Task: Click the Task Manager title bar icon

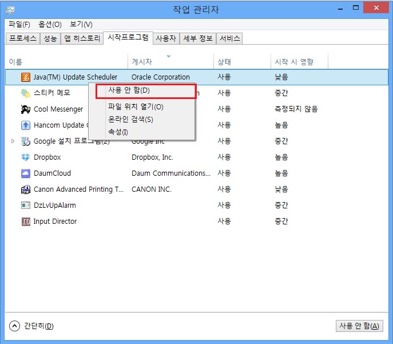Action: pos(10,10)
